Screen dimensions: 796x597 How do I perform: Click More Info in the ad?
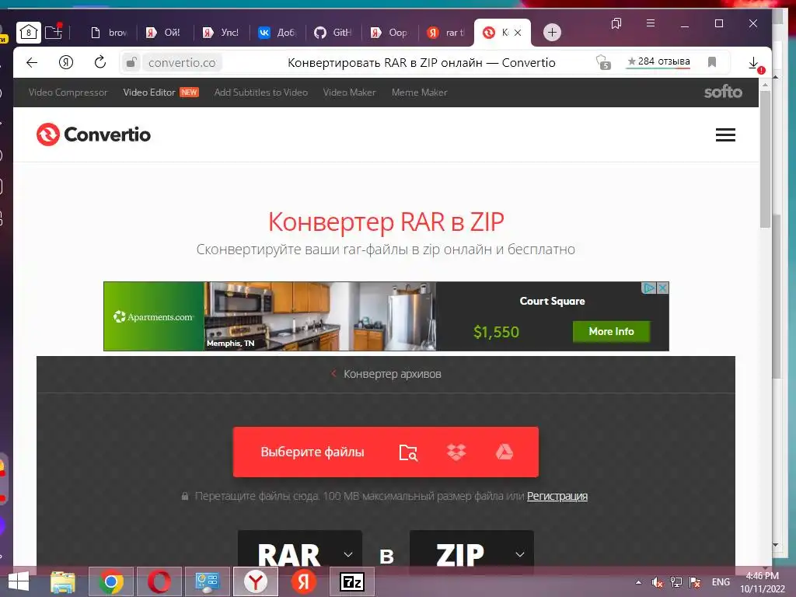point(611,331)
